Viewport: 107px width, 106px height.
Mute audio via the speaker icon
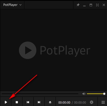[84, 94]
